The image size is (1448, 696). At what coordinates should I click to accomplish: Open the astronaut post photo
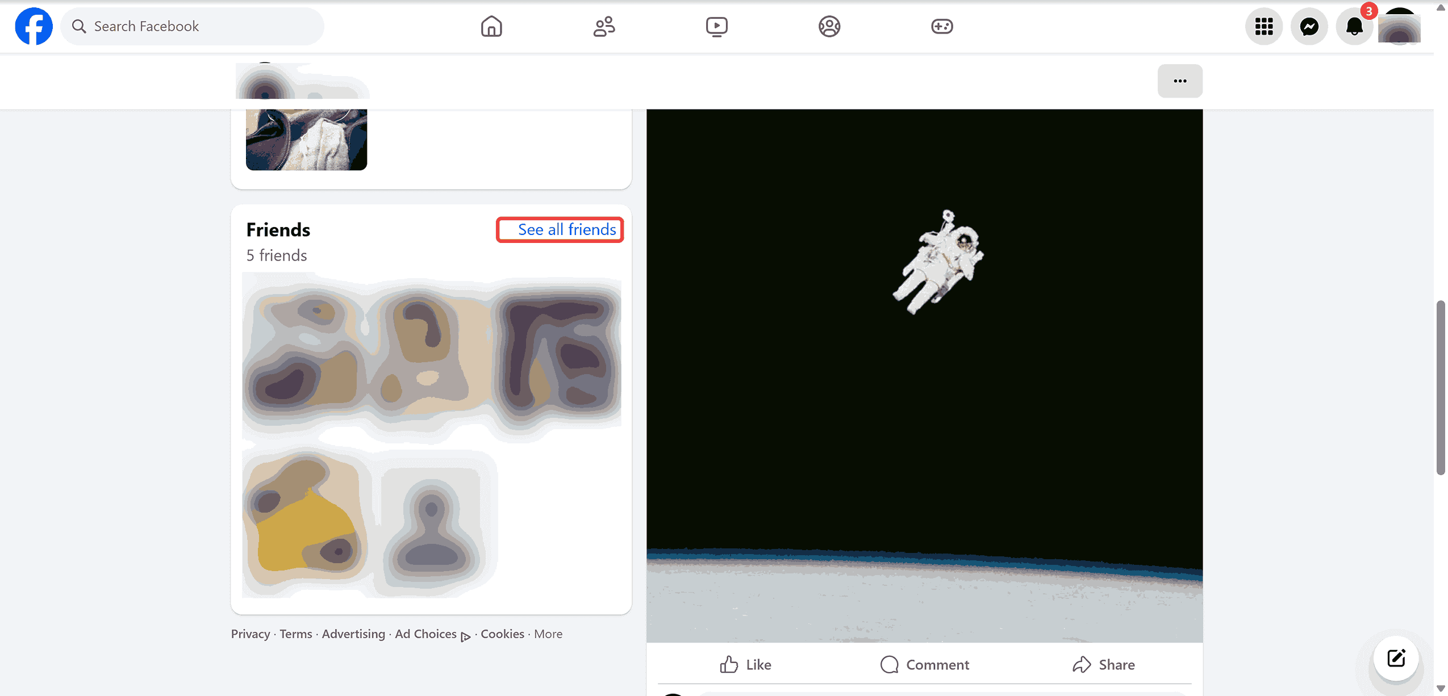coord(924,375)
